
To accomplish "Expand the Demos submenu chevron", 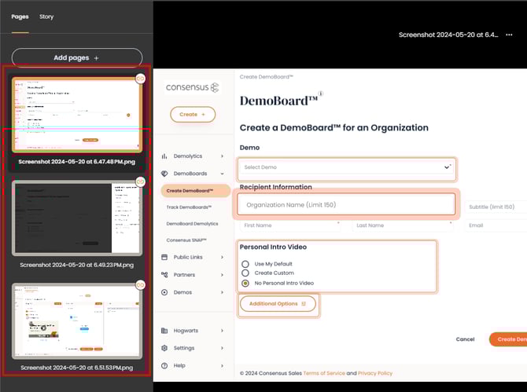I will (223, 292).
